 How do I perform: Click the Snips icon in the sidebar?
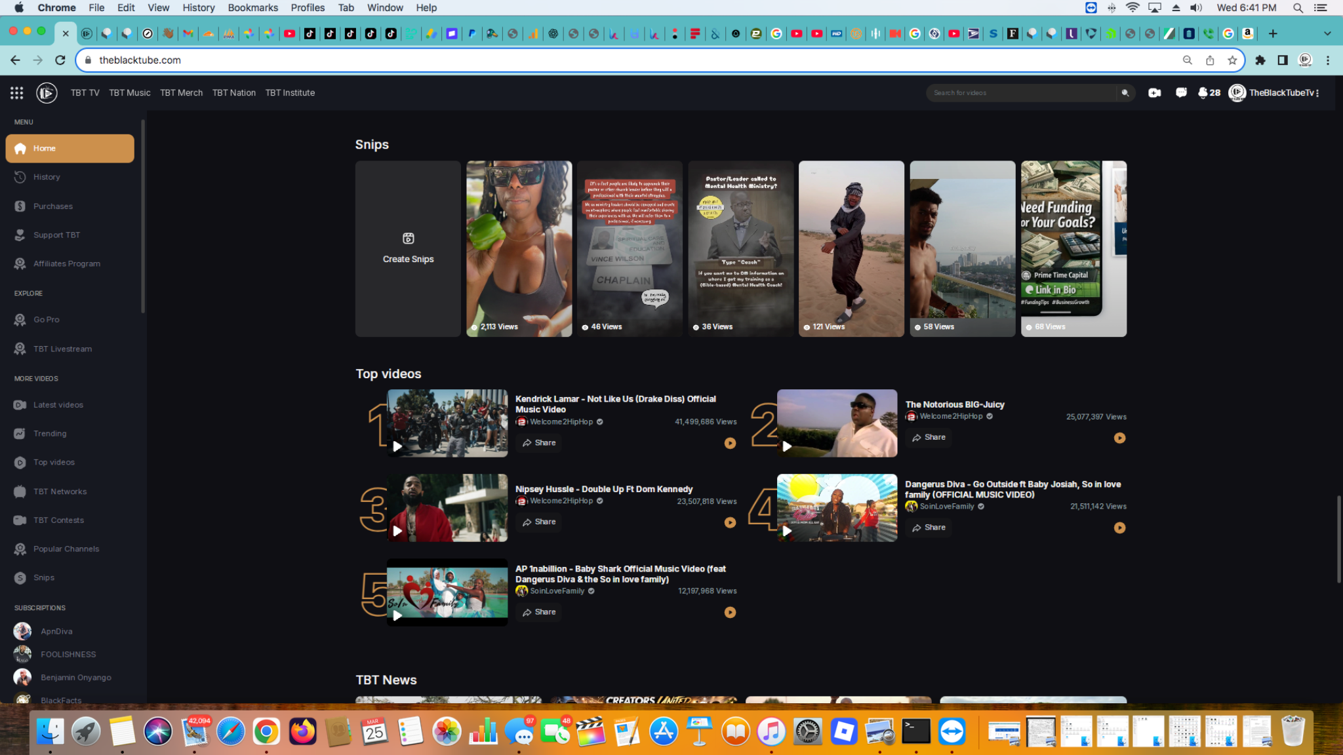[20, 577]
